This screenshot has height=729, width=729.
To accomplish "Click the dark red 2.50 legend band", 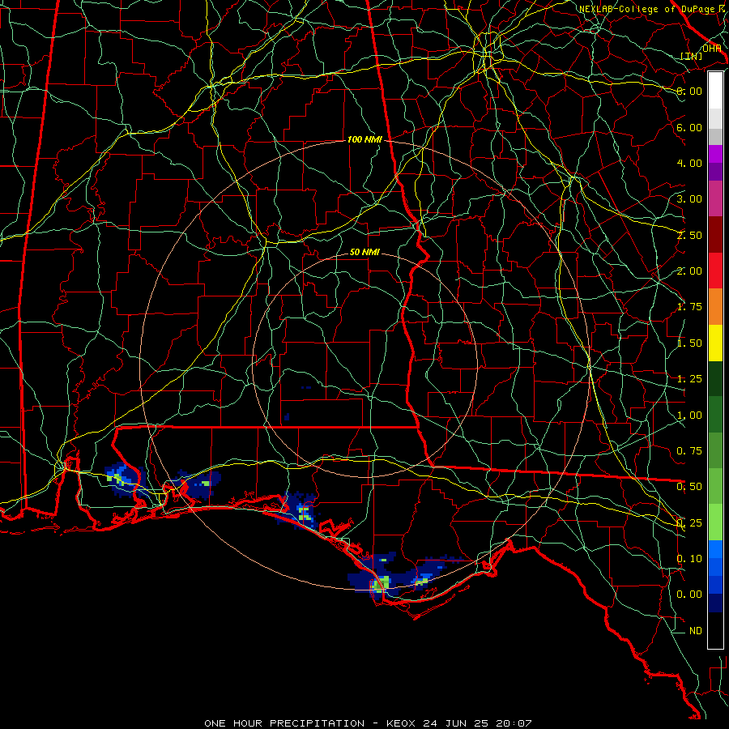I will [x=715, y=235].
